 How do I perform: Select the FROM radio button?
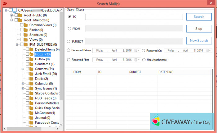[69, 29]
